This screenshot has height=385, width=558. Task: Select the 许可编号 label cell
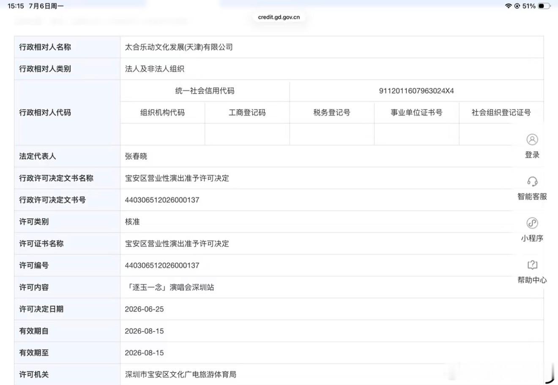coord(67,266)
